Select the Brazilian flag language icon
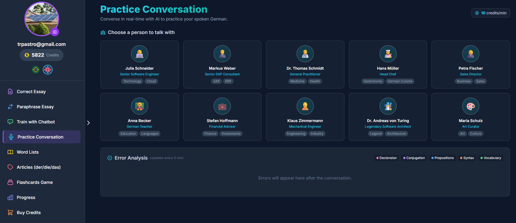The width and height of the screenshot is (516, 223). (36, 70)
